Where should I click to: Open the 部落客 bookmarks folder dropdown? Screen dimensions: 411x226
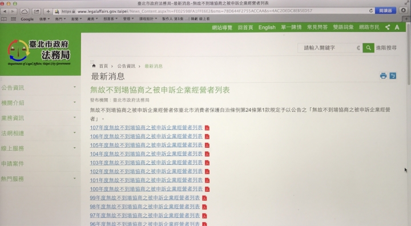pyautogui.click(x=111, y=19)
